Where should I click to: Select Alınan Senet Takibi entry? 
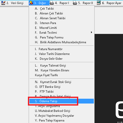pos(62,18)
